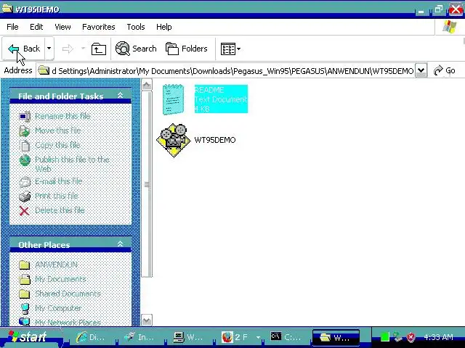
Task: Click the My Computer monitor icon
Action: coord(25,308)
